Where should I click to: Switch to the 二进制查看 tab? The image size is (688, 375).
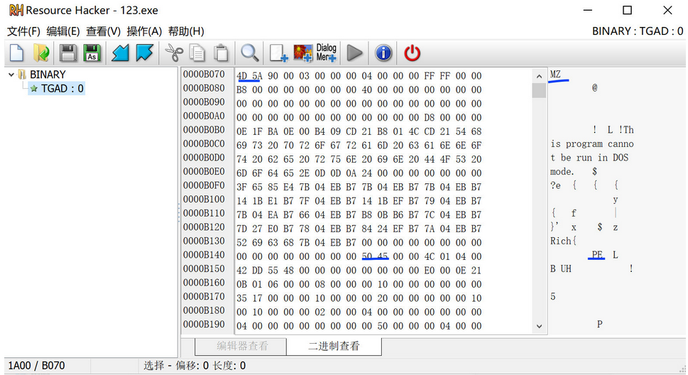[334, 346]
